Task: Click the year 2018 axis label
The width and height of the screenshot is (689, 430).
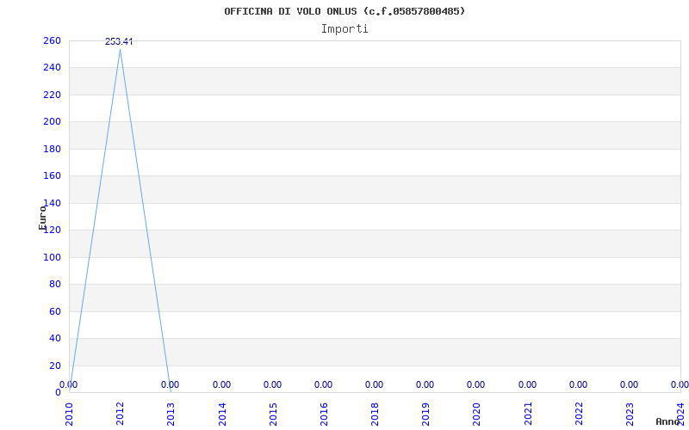Action: click(375, 414)
